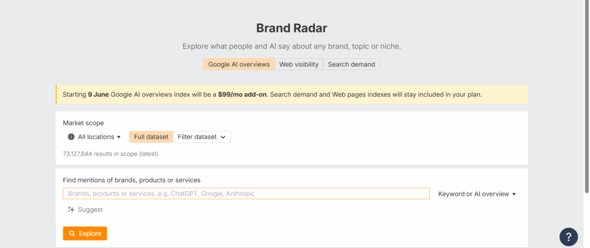
Task: Click the globe icon beside All locations
Action: (x=71, y=137)
